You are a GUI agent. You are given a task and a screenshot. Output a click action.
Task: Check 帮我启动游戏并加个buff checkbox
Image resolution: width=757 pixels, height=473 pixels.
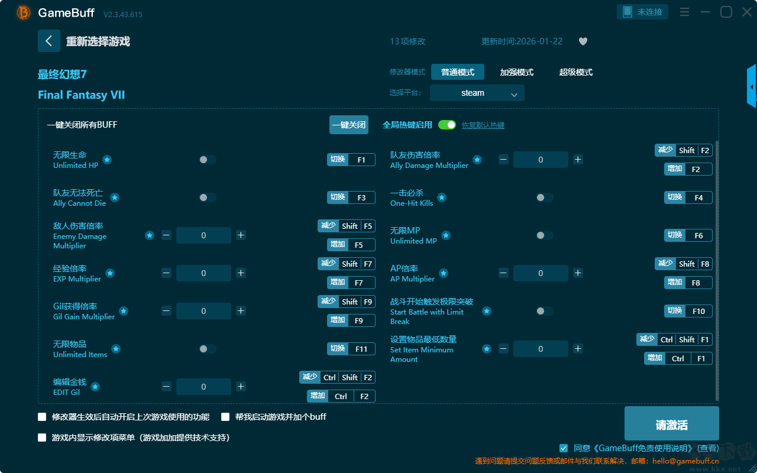[x=225, y=417]
